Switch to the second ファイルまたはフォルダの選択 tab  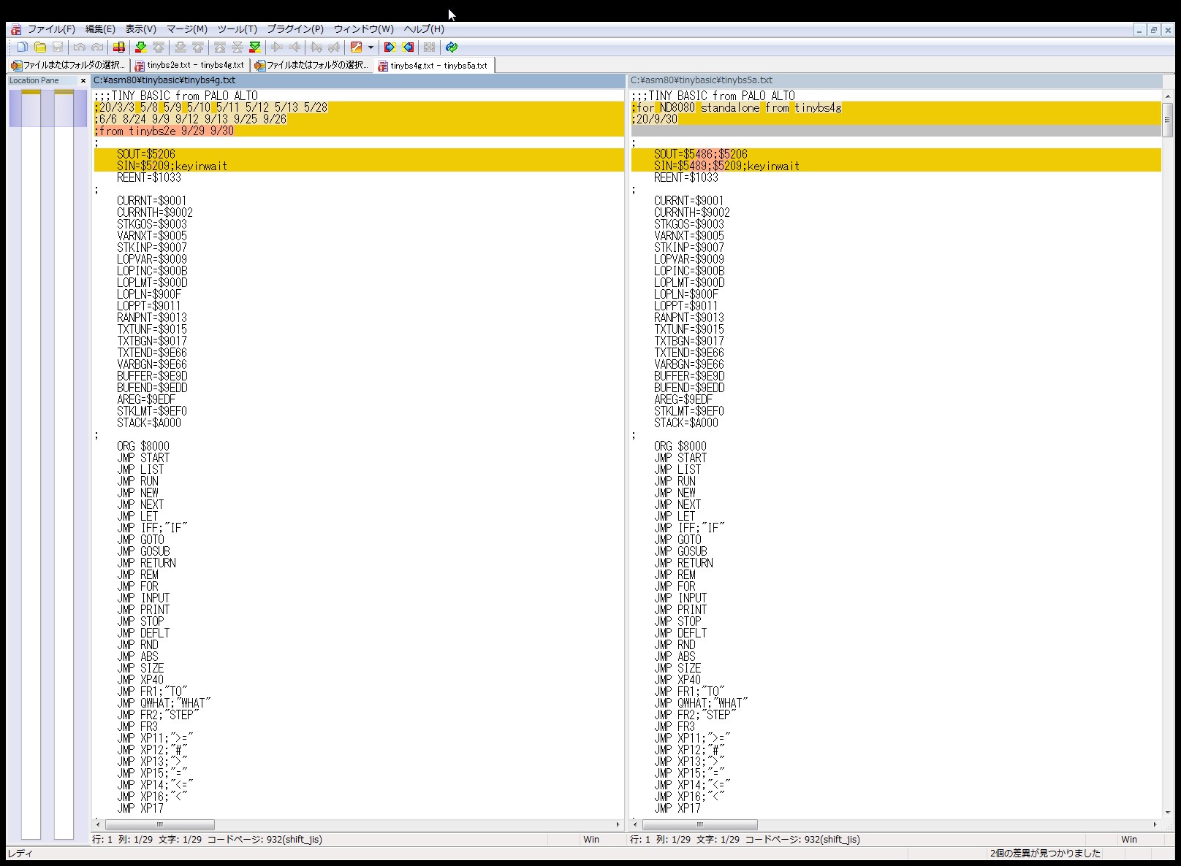pyautogui.click(x=312, y=65)
